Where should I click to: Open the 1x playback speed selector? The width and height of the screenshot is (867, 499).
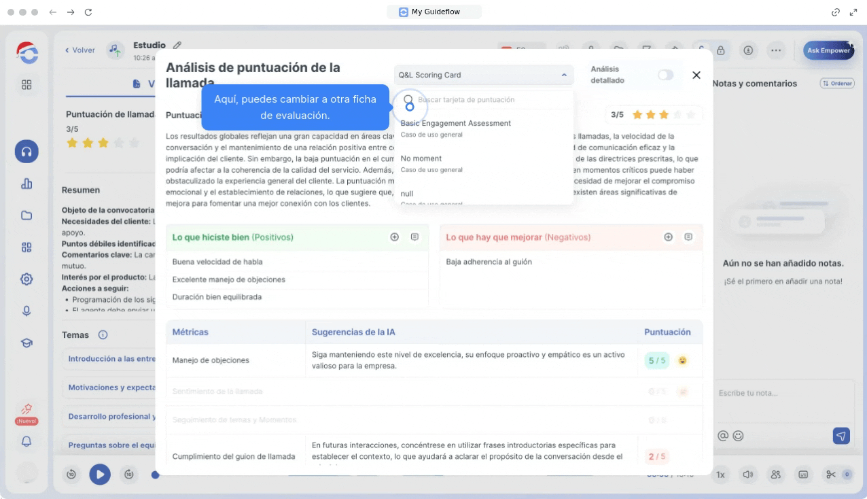click(720, 475)
